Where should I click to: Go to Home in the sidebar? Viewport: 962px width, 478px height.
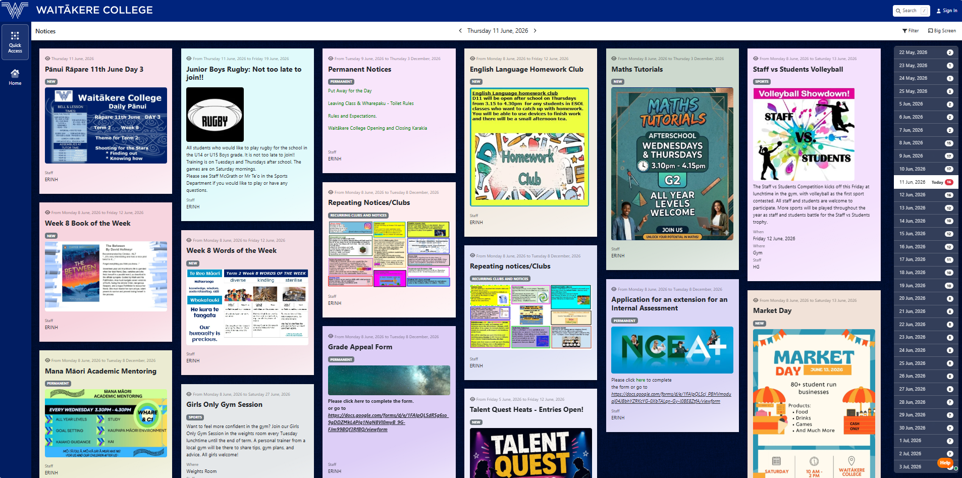[15, 77]
